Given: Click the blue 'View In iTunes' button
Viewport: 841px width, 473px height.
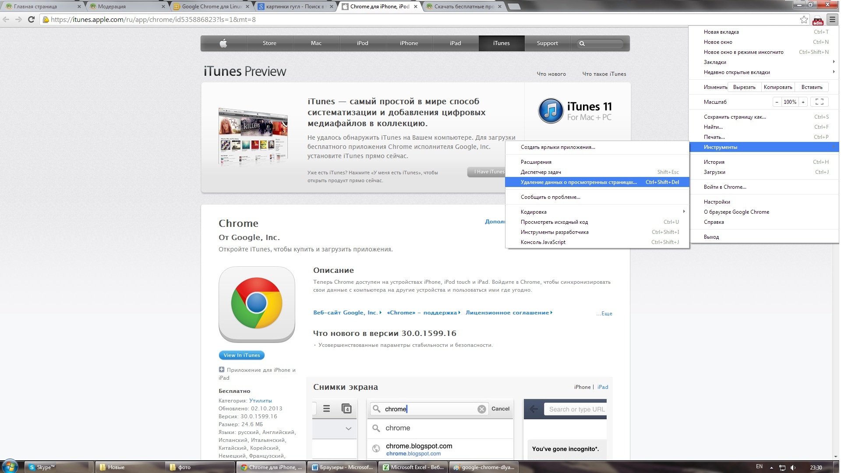Looking at the screenshot, I should coord(242,355).
